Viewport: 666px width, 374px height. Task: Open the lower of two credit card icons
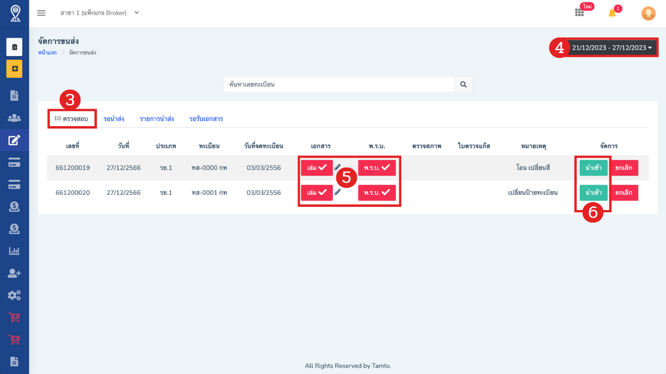pyautogui.click(x=14, y=185)
